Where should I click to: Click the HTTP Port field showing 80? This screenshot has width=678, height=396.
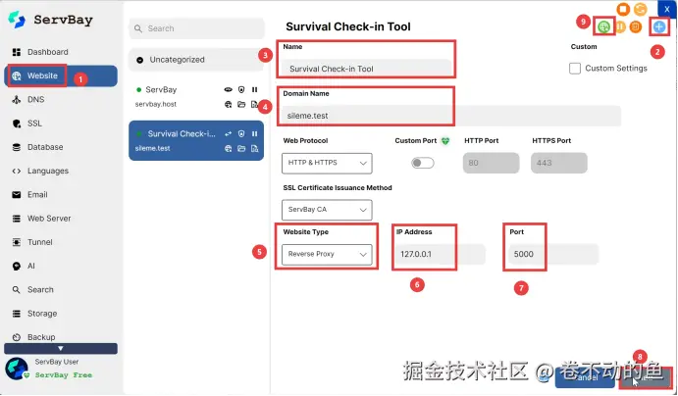[x=491, y=164]
